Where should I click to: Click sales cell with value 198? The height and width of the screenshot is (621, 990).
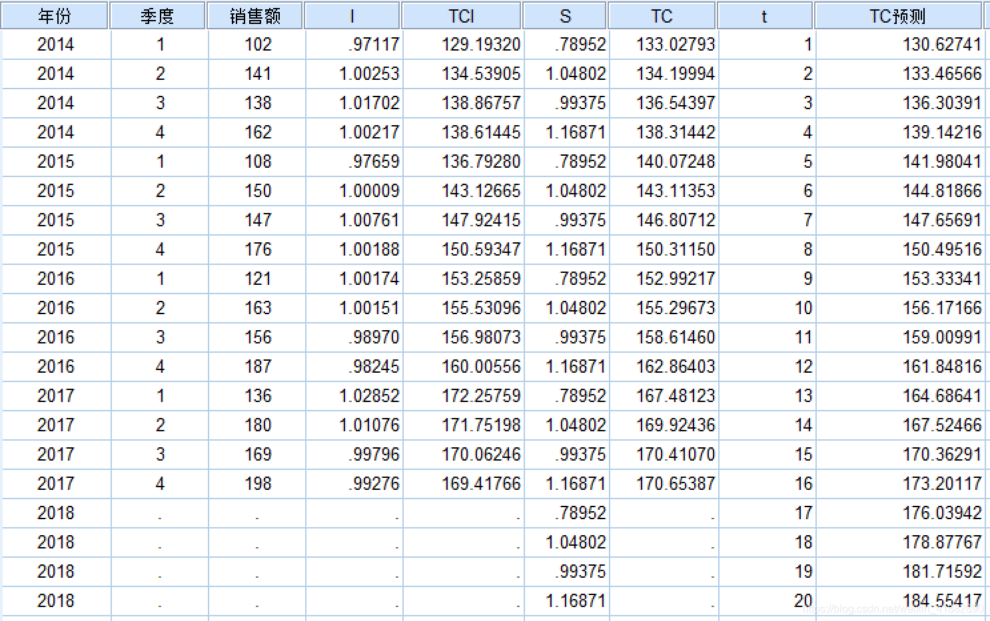pyautogui.click(x=257, y=484)
